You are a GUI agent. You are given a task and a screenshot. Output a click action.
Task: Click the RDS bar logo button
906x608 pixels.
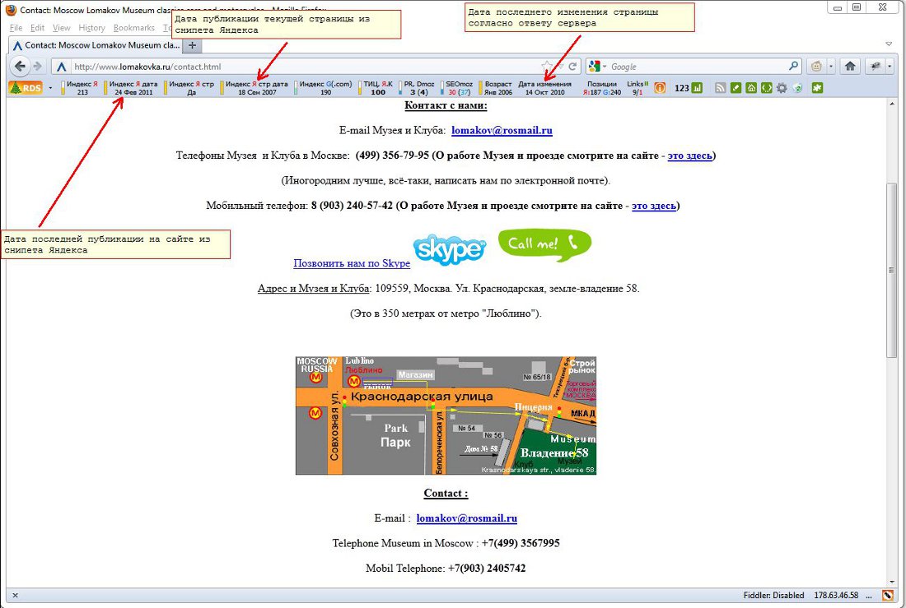click(25, 87)
